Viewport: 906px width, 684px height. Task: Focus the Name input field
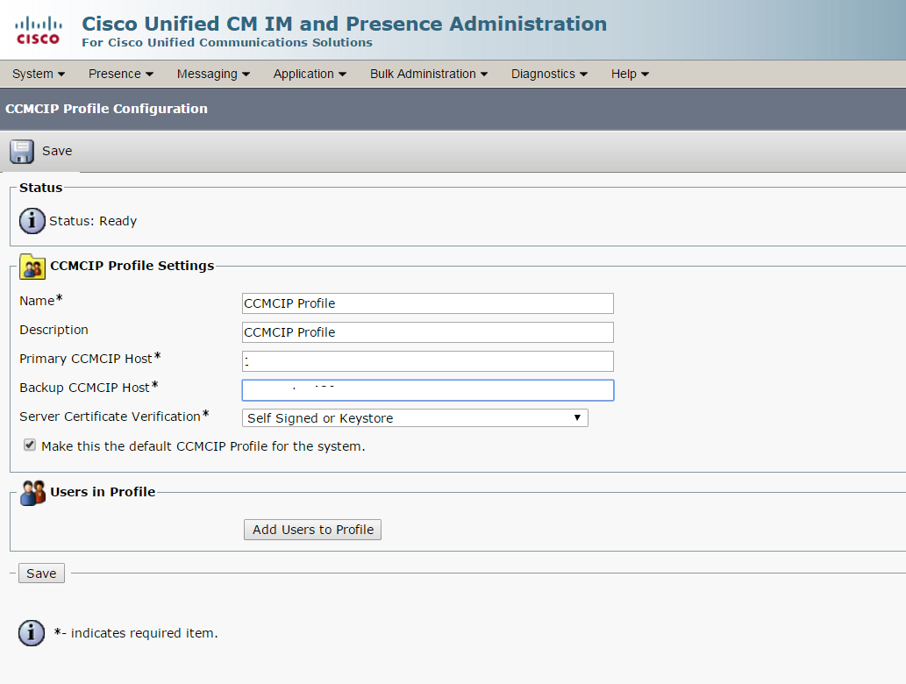tap(428, 303)
